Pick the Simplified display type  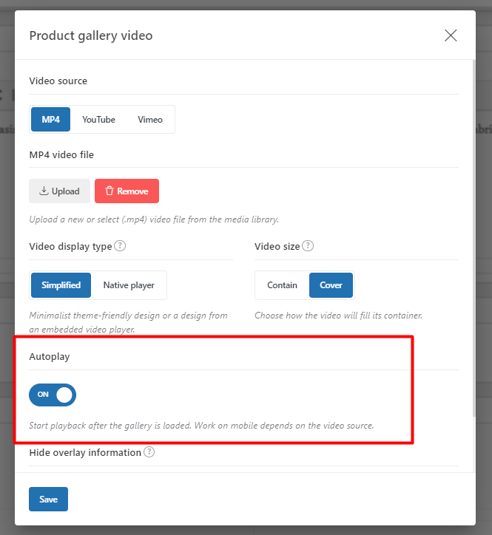[61, 285]
